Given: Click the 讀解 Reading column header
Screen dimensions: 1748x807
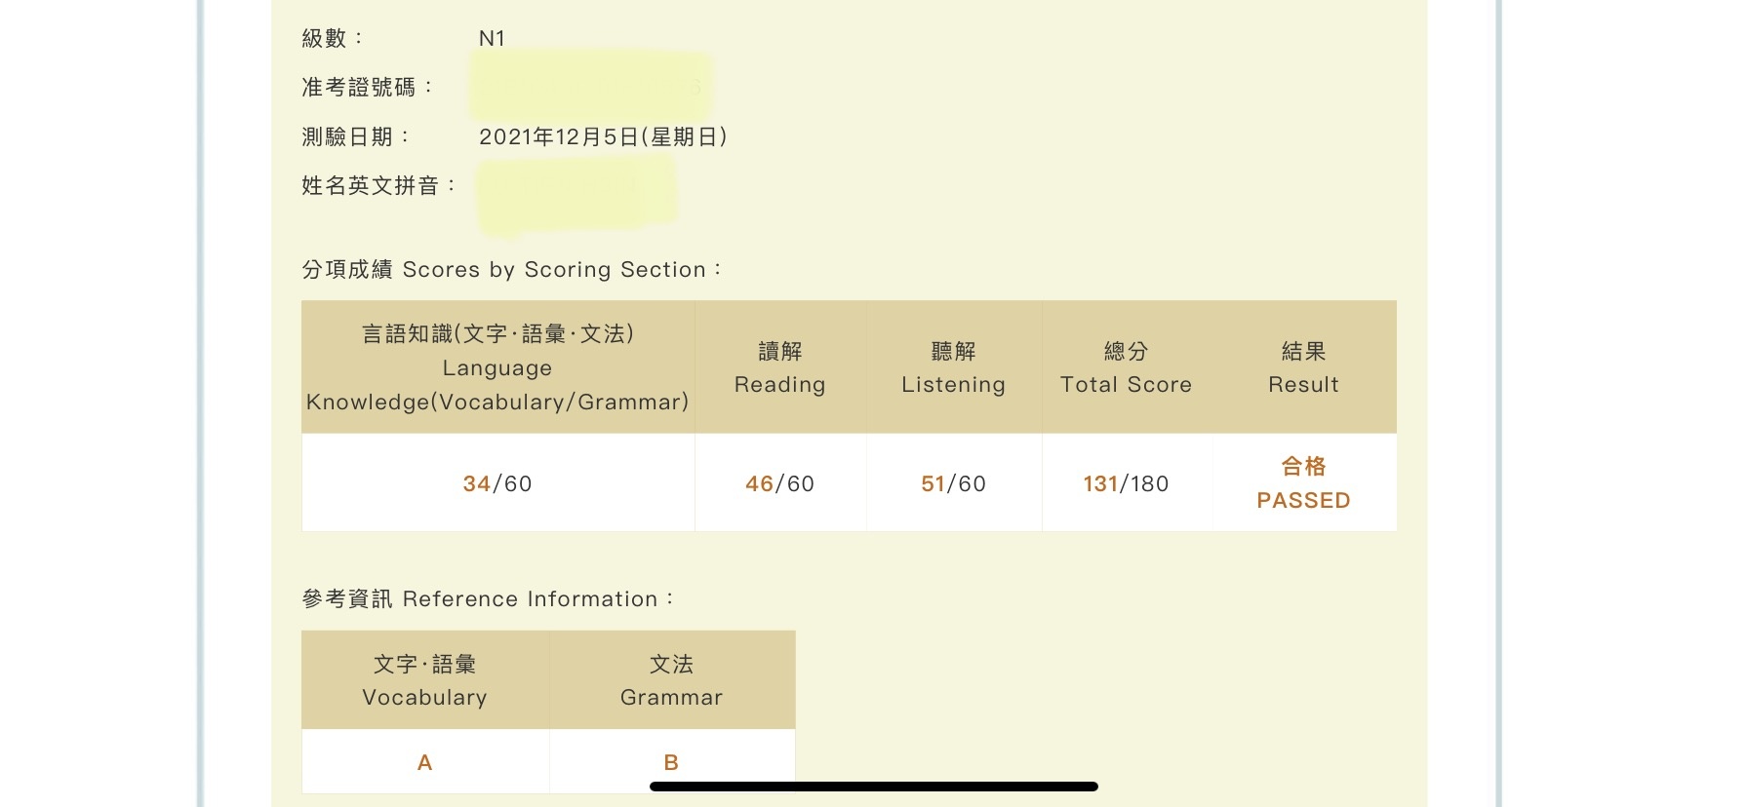Looking at the screenshot, I should [x=780, y=367].
